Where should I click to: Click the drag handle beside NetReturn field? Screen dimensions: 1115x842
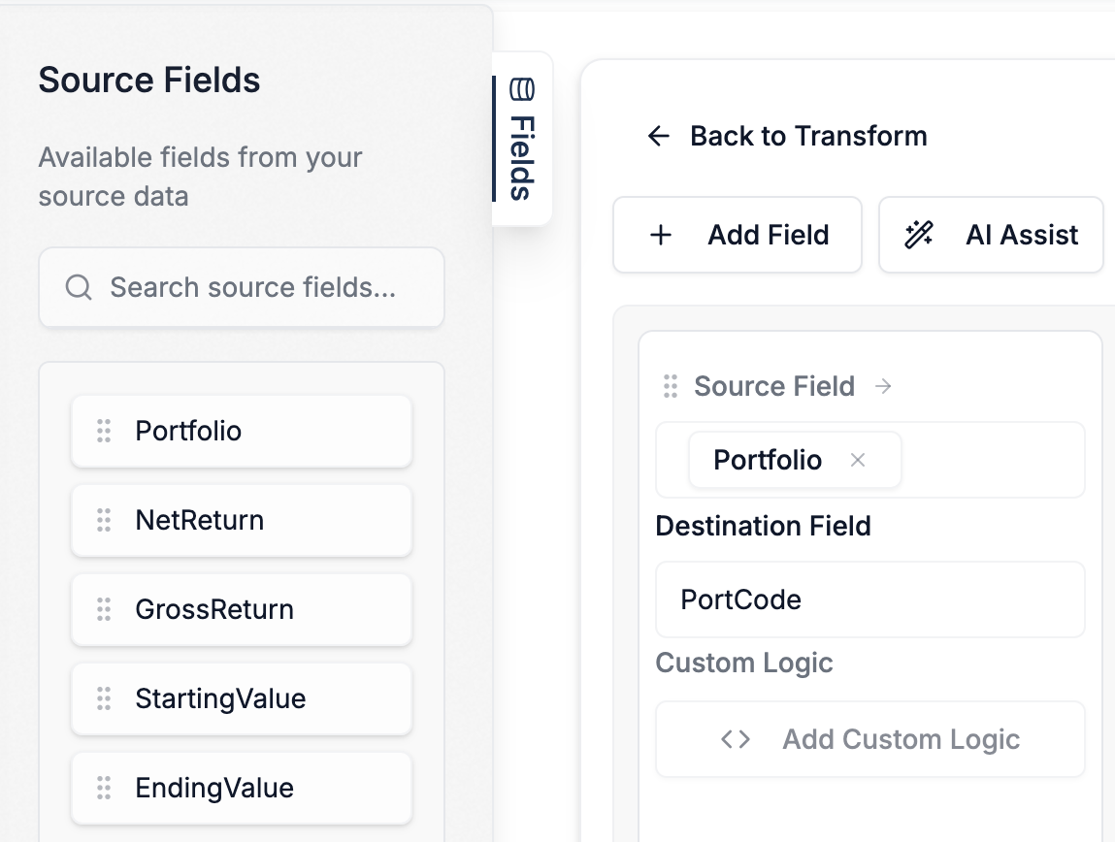(x=104, y=520)
